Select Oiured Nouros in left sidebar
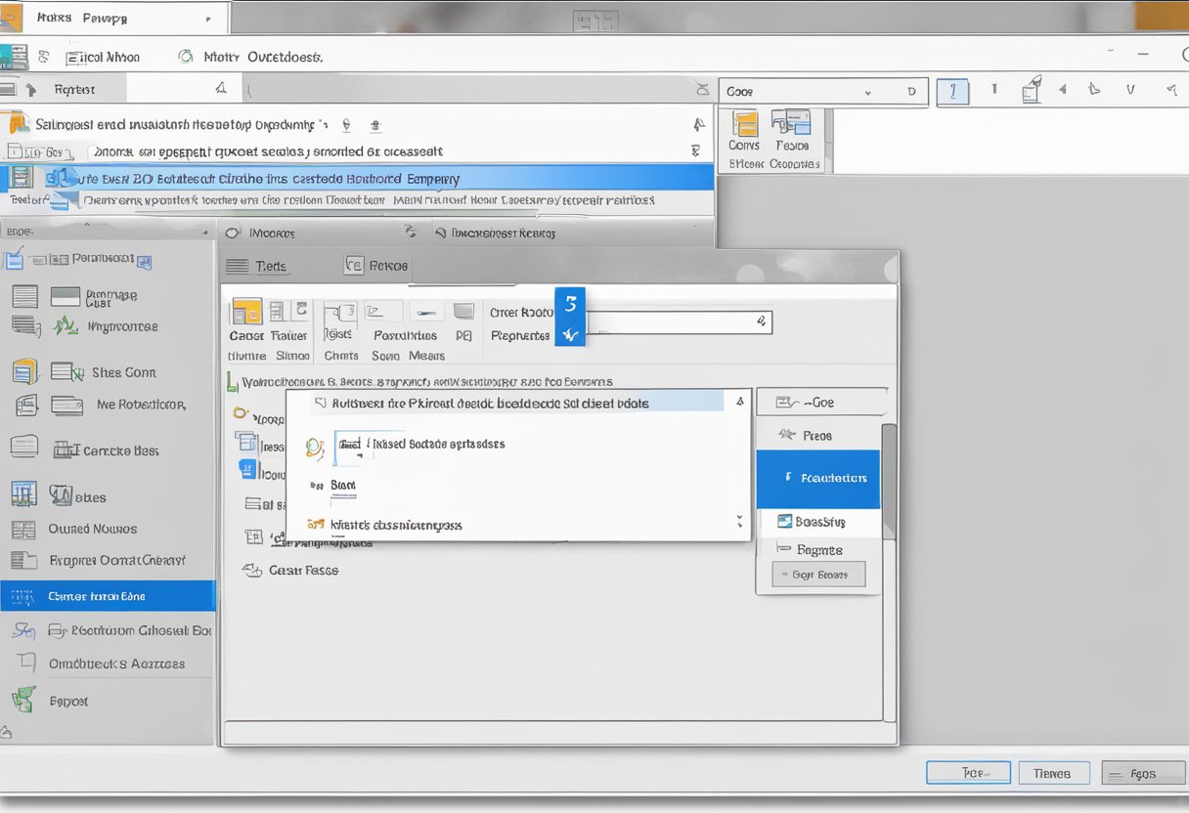Image resolution: width=1189 pixels, height=813 pixels. click(x=93, y=529)
